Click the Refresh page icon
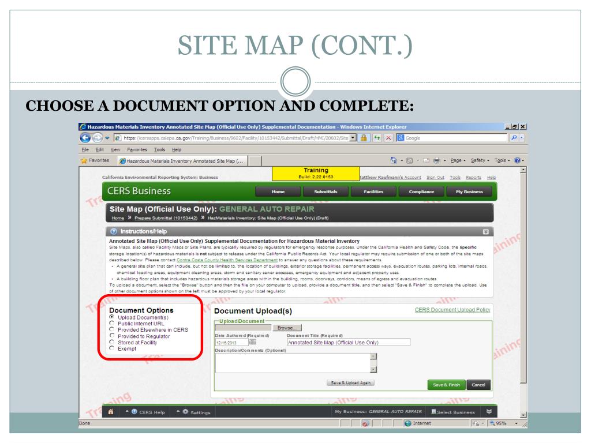The image size is (591, 443). click(x=377, y=138)
